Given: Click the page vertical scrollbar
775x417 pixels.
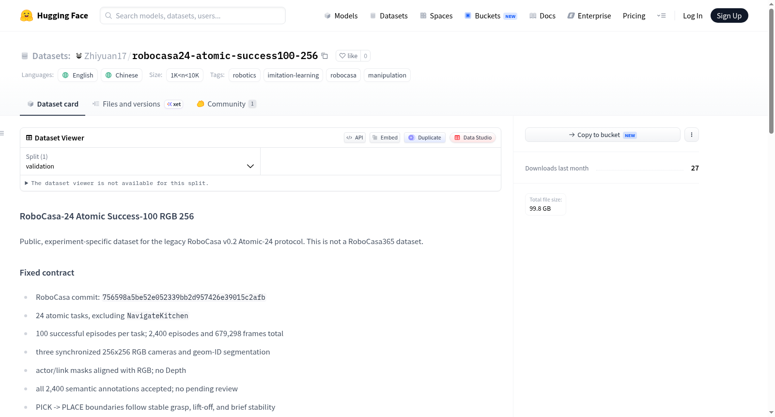Looking at the screenshot, I should pyautogui.click(x=771, y=70).
